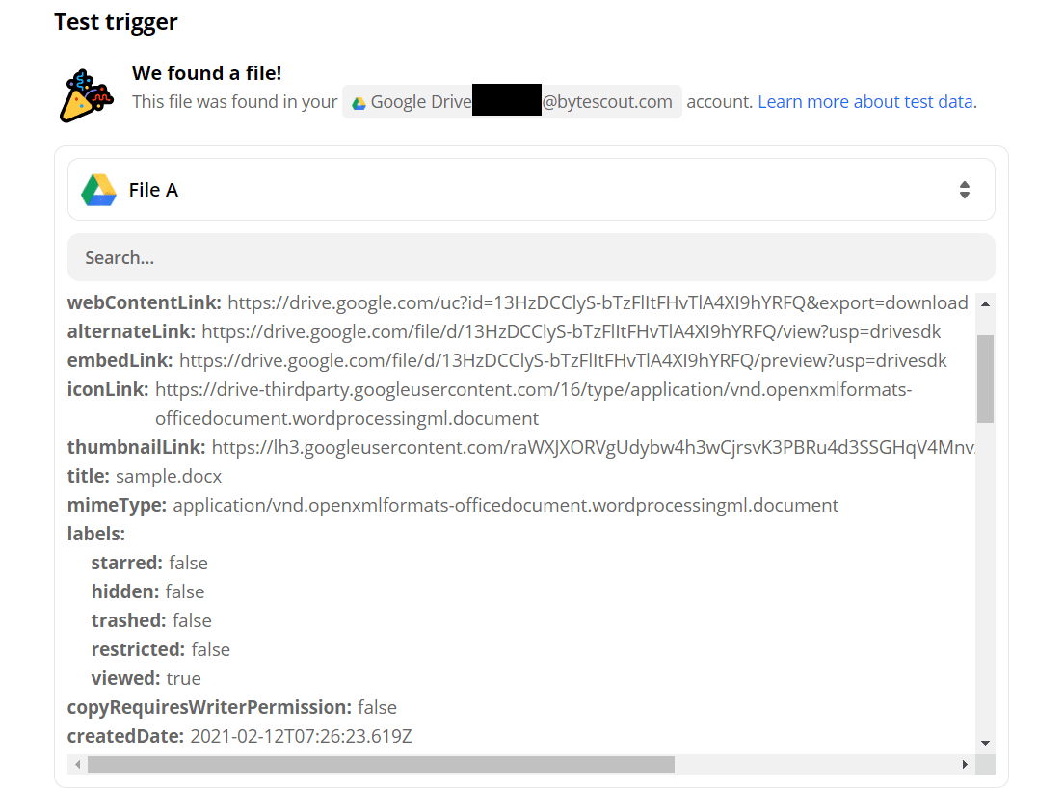Screen dimensions: 1064x788
Task: Click the Google Drive icon beside File A
Action: pos(98,190)
